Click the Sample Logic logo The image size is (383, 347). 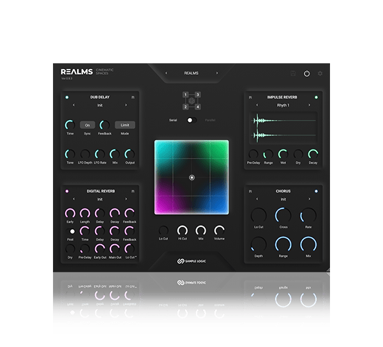point(191,261)
